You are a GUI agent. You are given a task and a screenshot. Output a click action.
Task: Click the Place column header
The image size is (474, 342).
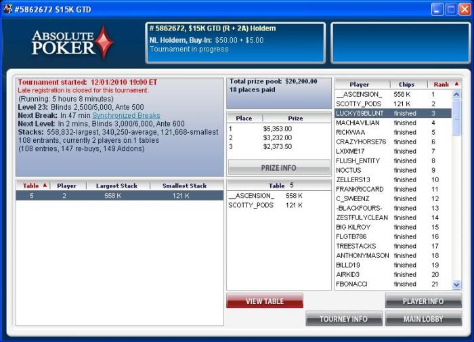coord(244,119)
